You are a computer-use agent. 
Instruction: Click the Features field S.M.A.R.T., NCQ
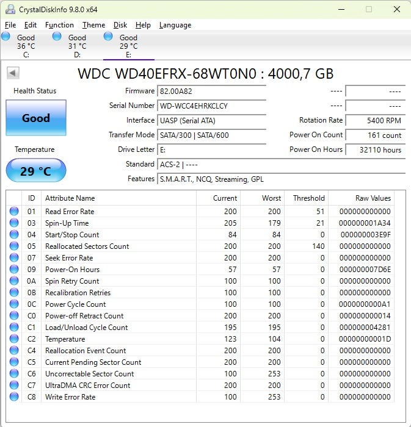(x=282, y=179)
